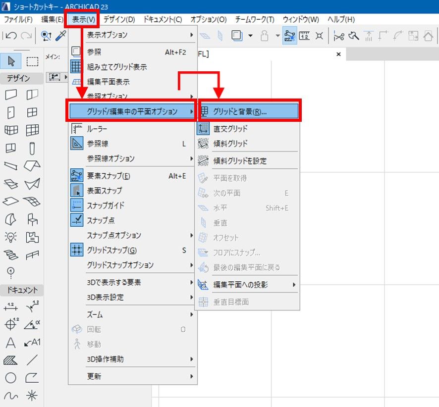Toggle スナップガイド in menu

(x=133, y=205)
